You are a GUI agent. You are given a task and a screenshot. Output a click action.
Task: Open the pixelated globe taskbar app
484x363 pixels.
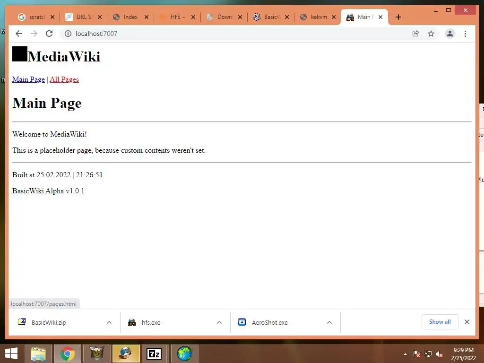coord(185,354)
